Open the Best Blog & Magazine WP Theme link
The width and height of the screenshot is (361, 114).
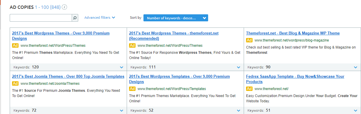[293, 33]
